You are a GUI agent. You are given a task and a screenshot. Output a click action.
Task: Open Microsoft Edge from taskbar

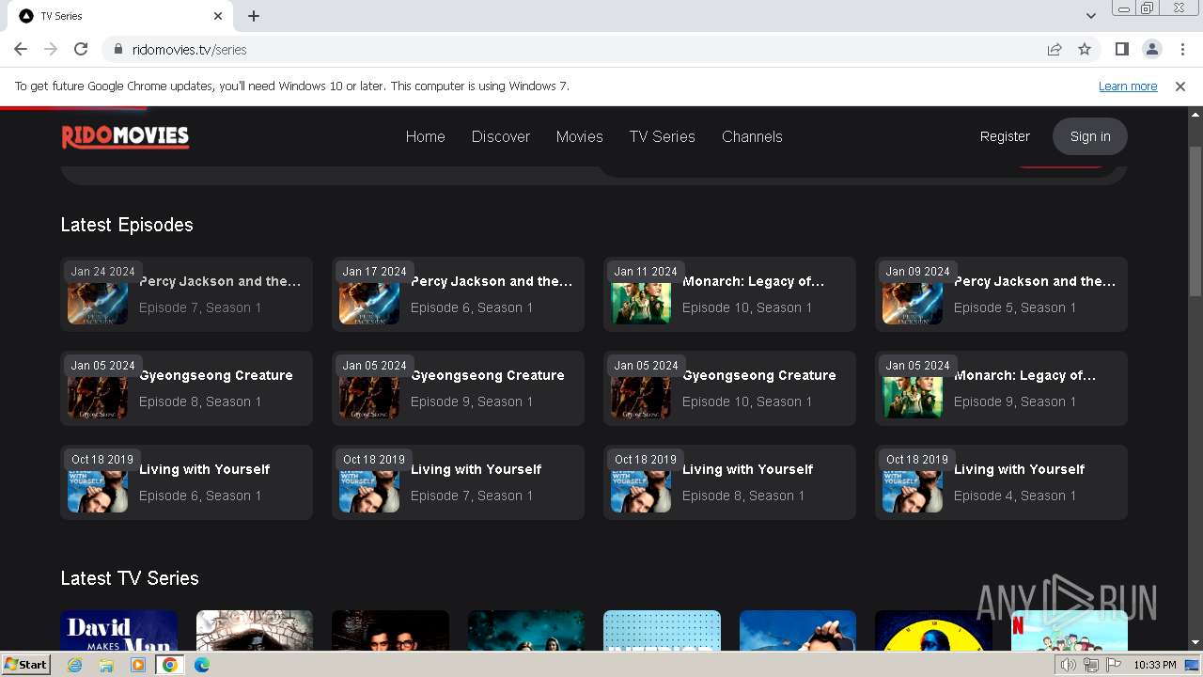202,665
